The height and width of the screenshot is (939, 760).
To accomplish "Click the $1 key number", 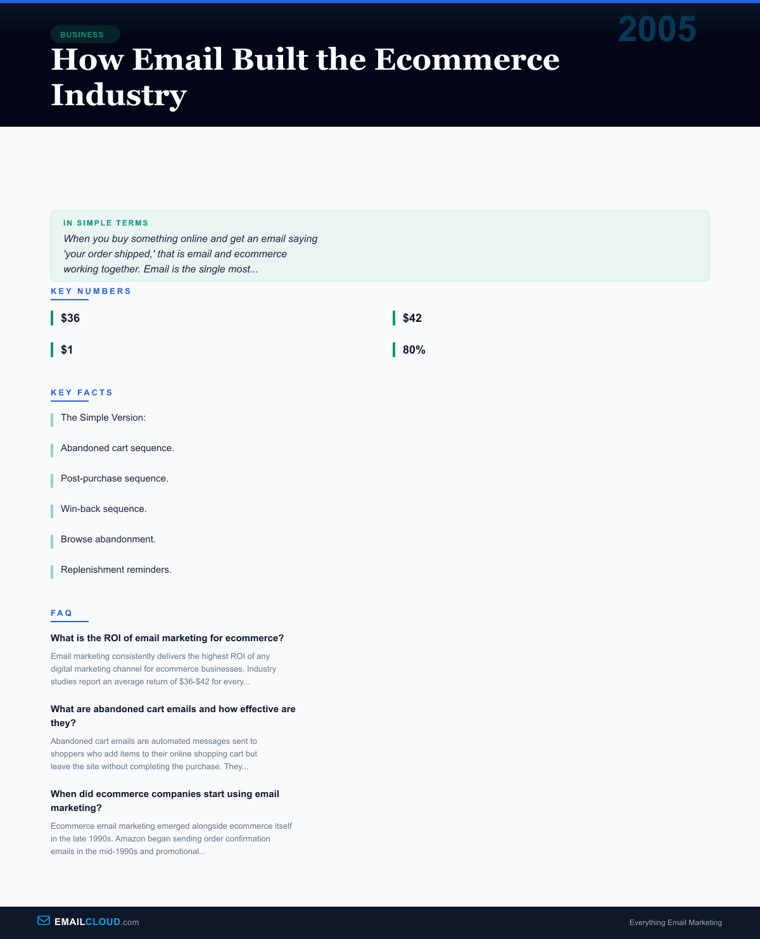I will pos(67,350).
